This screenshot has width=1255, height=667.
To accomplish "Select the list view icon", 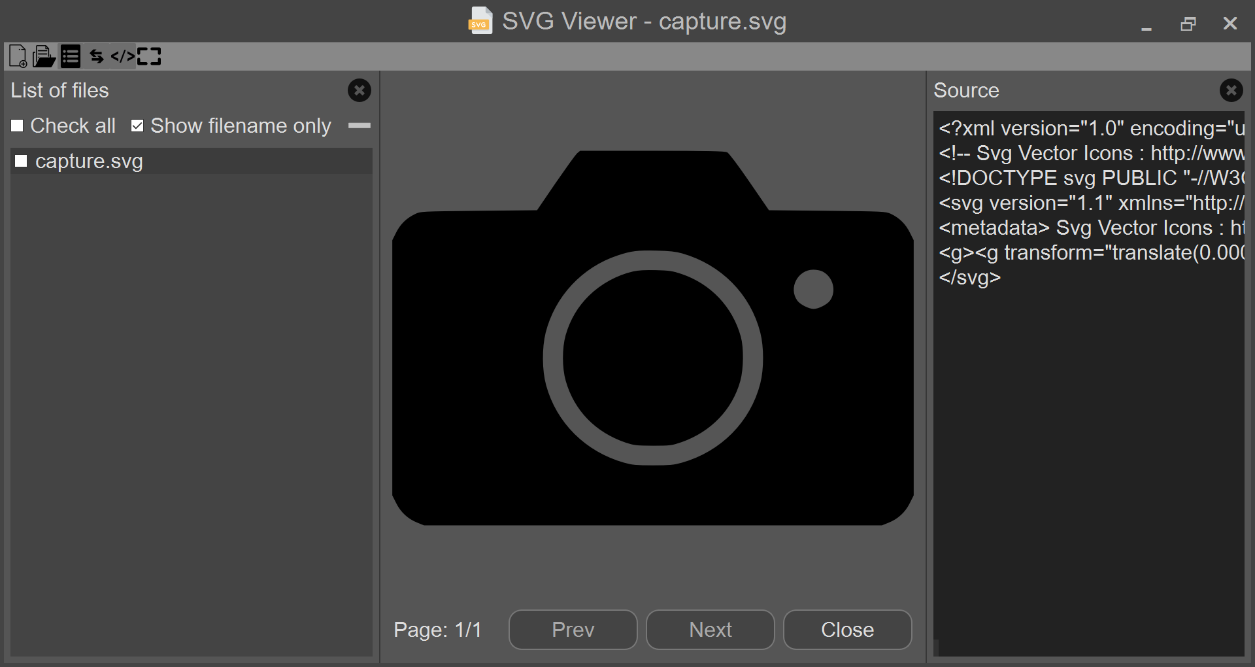I will (x=70, y=56).
